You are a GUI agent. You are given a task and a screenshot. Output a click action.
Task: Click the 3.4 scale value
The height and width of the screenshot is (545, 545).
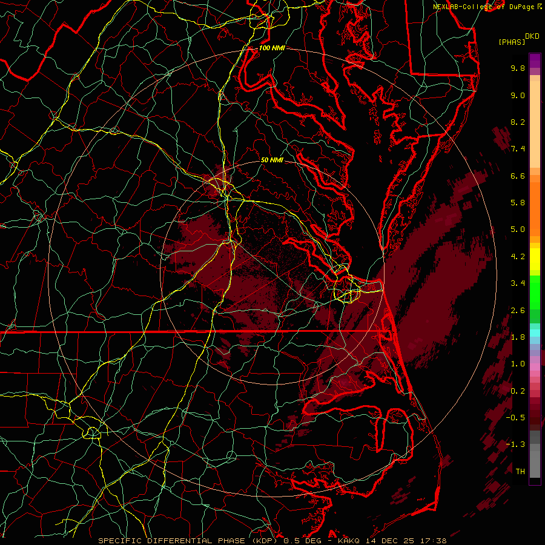518,283
